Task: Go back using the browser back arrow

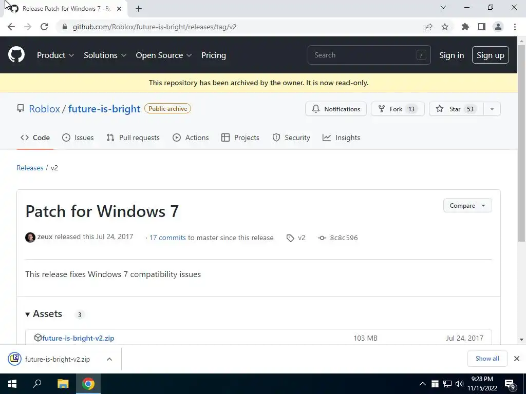Action: tap(11, 27)
